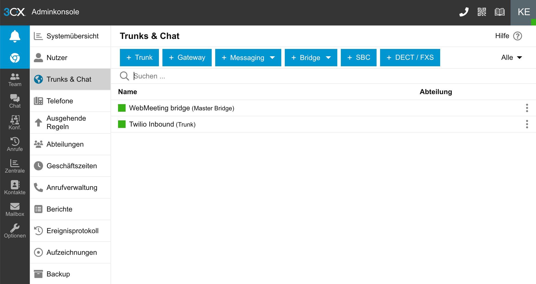Open the Alle filter dropdown
This screenshot has width=536, height=284.
[511, 58]
